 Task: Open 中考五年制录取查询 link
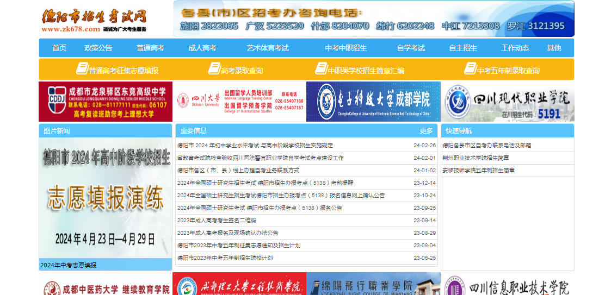(x=508, y=71)
